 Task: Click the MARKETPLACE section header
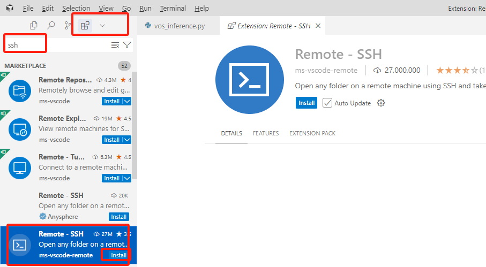point(25,66)
